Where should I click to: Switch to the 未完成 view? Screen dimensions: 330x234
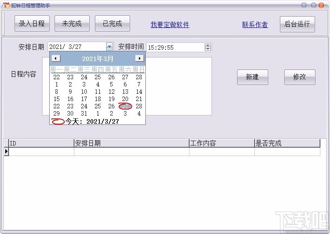72,23
